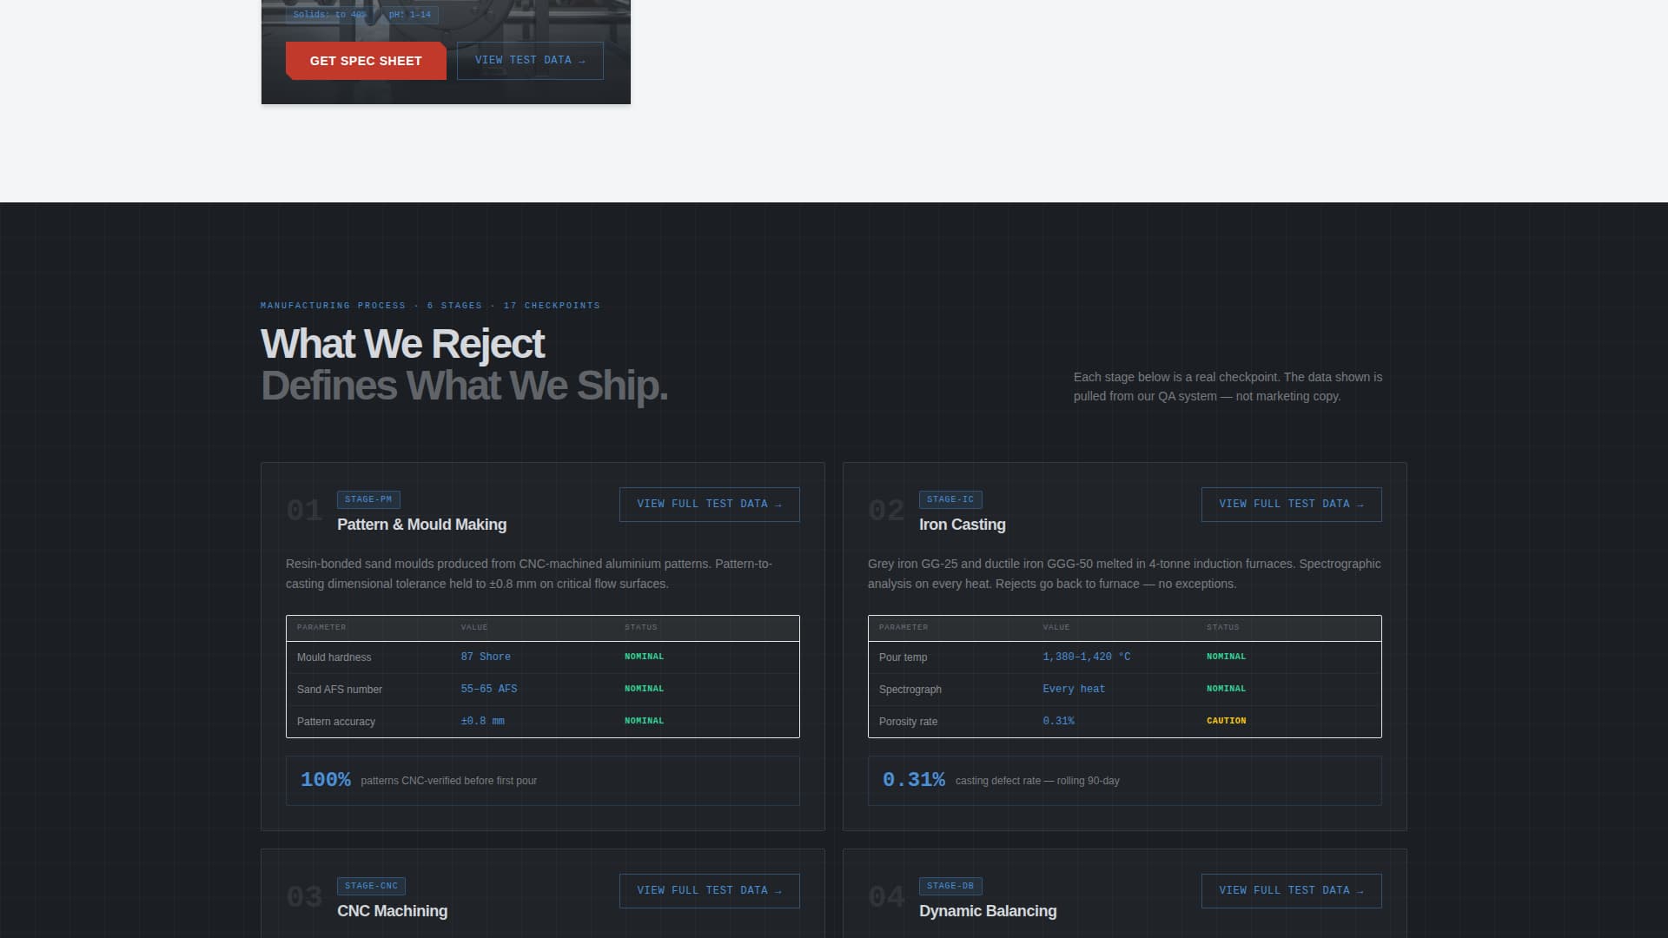
Task: Click the Solids: to 40% spec pill
Action: click(x=328, y=14)
